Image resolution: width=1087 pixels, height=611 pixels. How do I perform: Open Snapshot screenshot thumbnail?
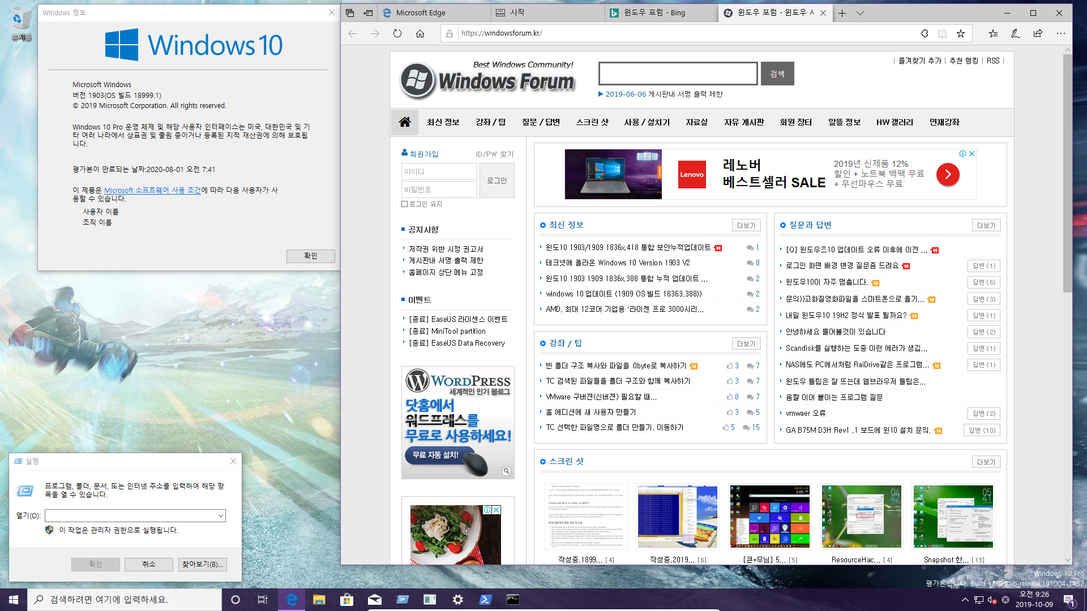click(953, 517)
